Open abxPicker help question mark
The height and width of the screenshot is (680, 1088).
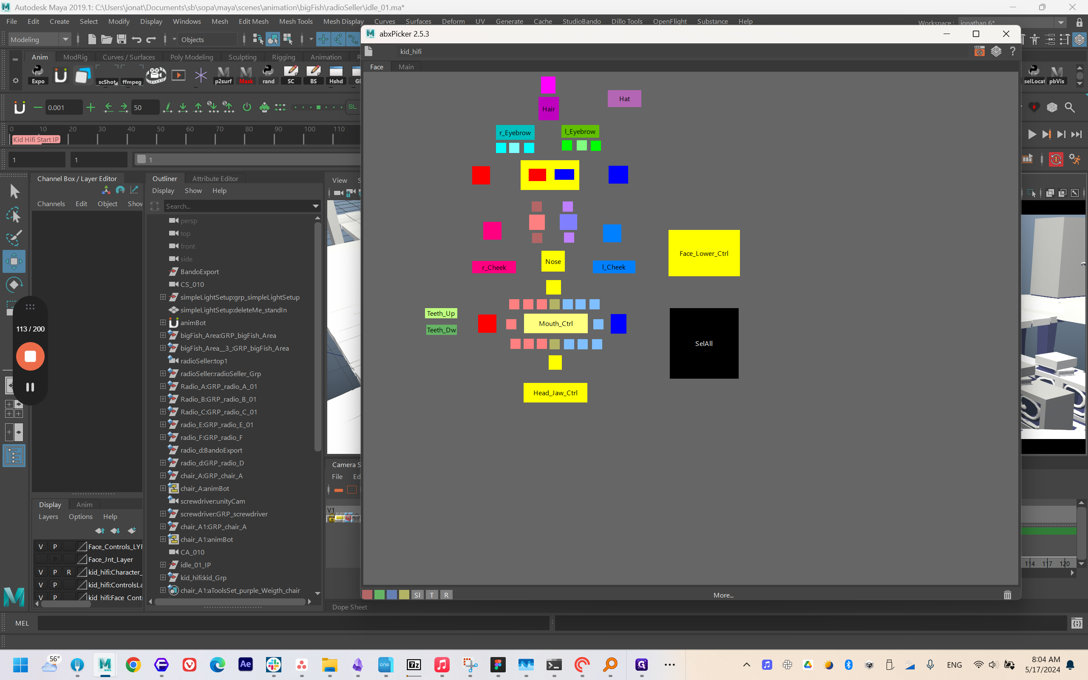click(x=1012, y=51)
